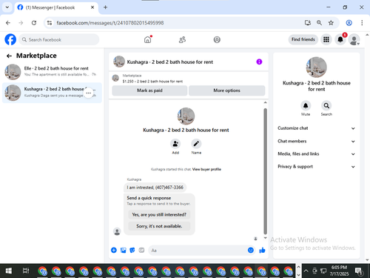
Task: Click the $1,250 listing title text
Action: [152, 82]
